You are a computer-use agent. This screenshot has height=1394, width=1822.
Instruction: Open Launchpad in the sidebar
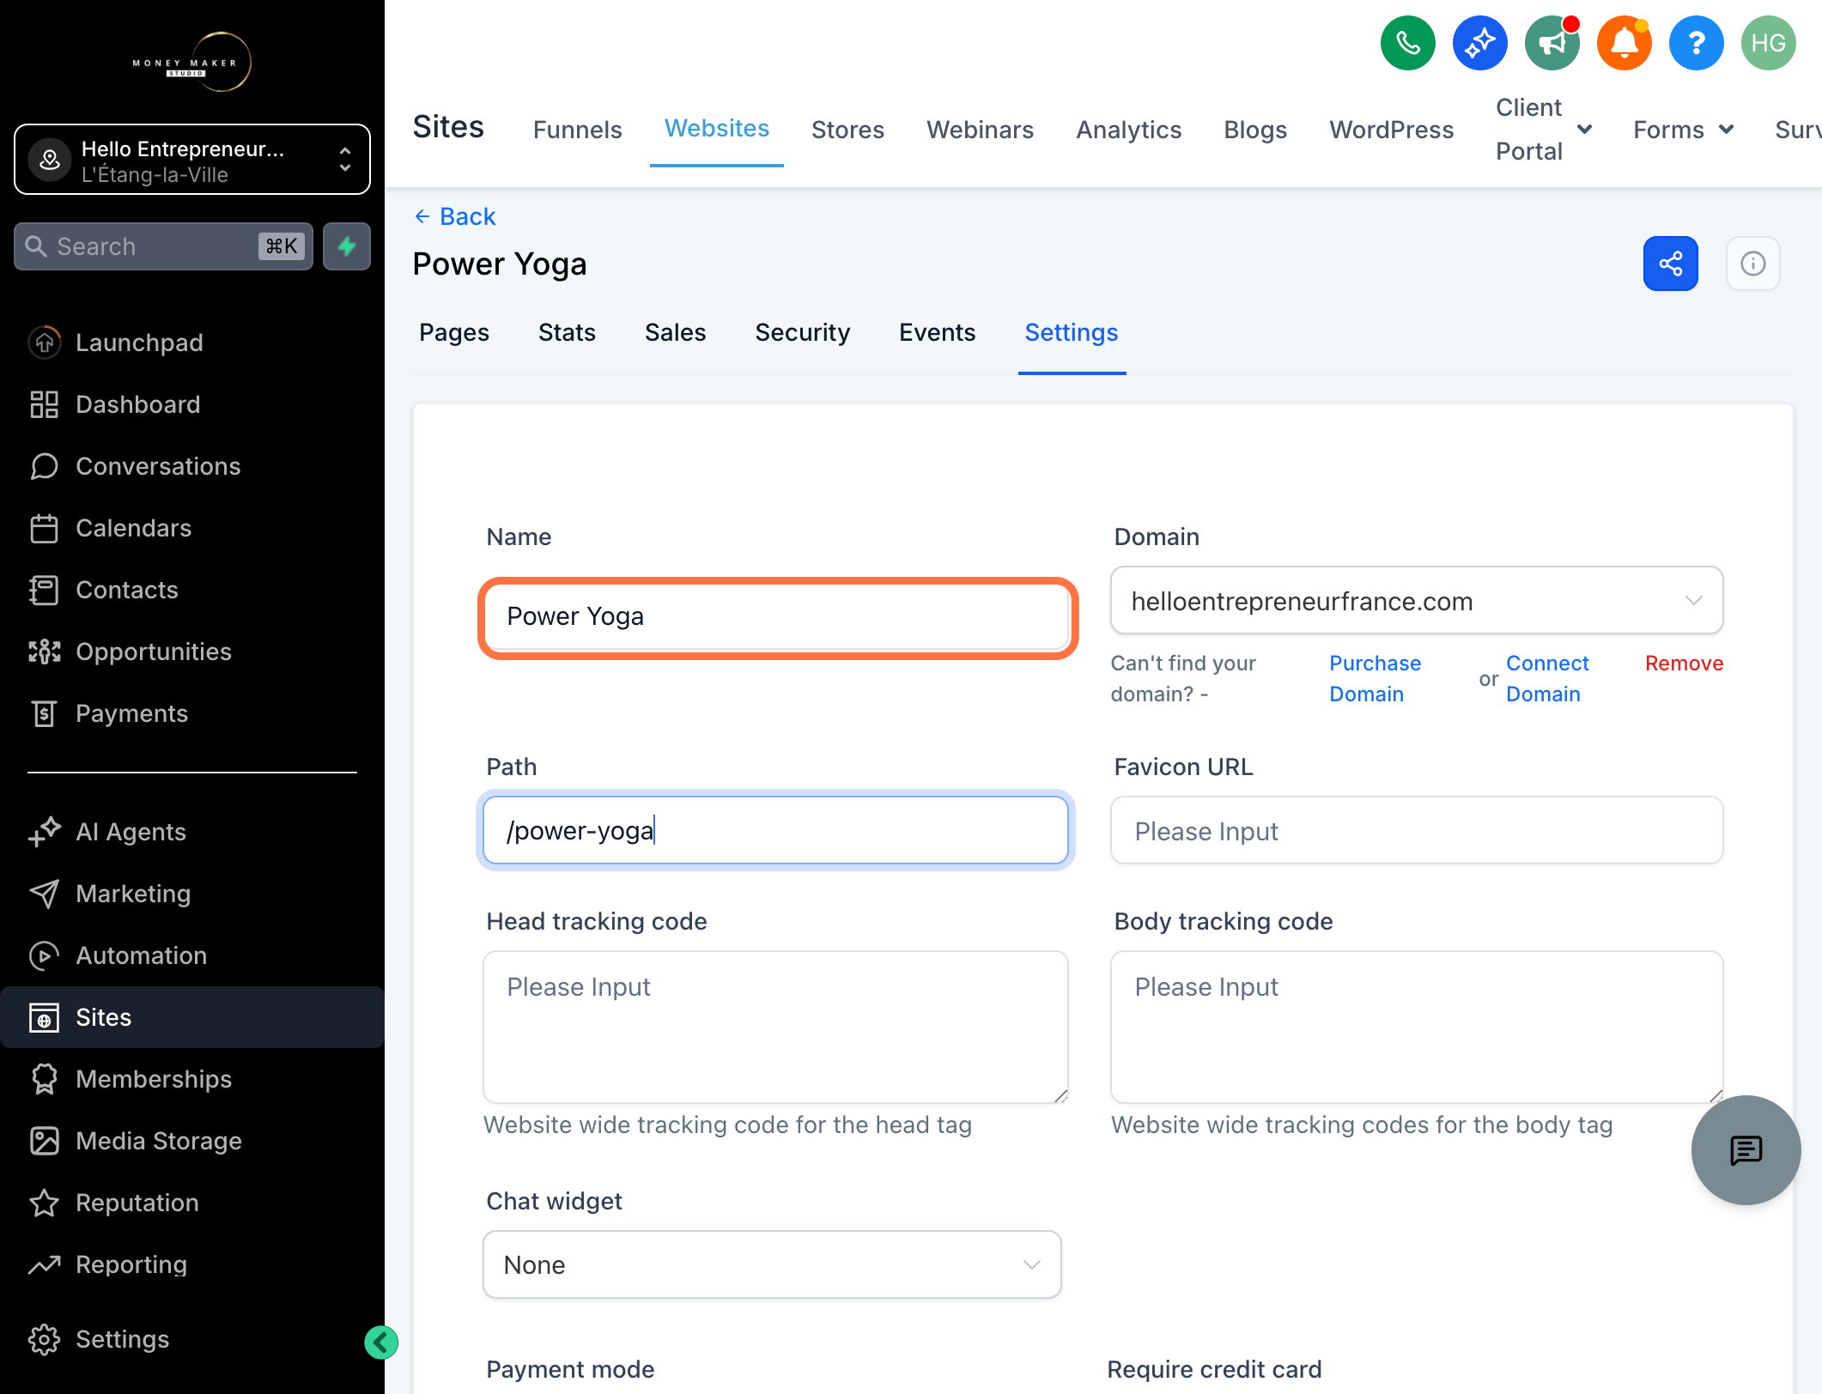[192, 342]
